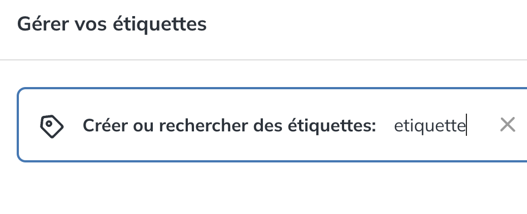Clear the typed text with the X icon

click(508, 125)
